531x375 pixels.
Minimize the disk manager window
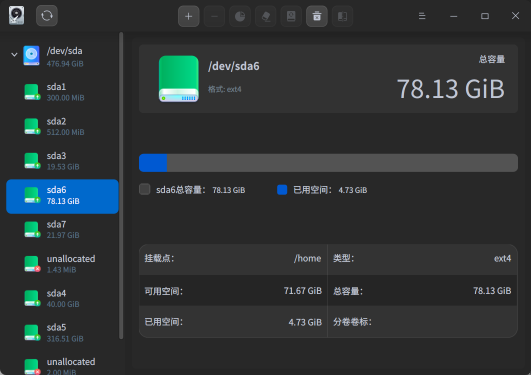[x=453, y=16]
